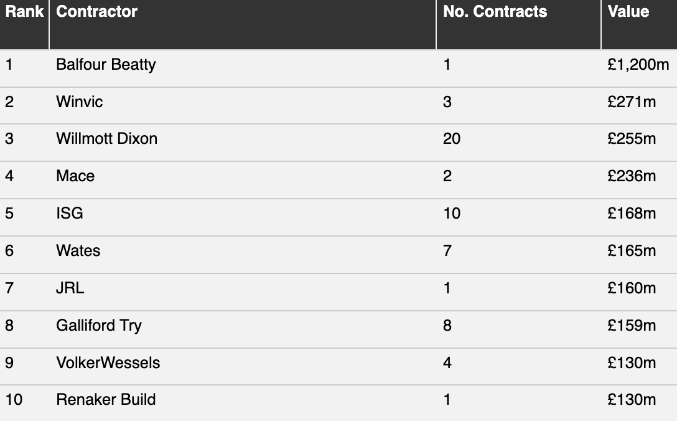Viewport: 677px width, 421px height.
Task: Select the Balfour Beatty contractor name
Action: [106, 65]
